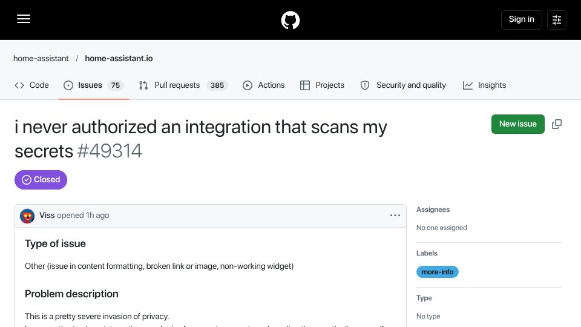Click the green New issue button

coord(517,124)
